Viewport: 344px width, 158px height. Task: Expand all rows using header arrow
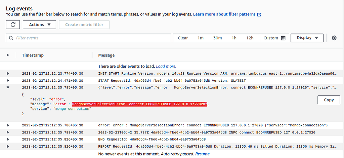coord(8,55)
